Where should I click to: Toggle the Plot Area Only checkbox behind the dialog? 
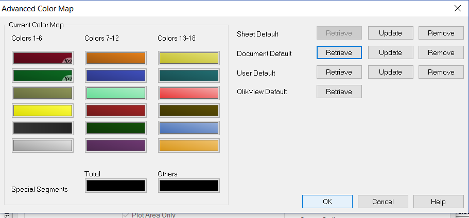click(x=126, y=215)
